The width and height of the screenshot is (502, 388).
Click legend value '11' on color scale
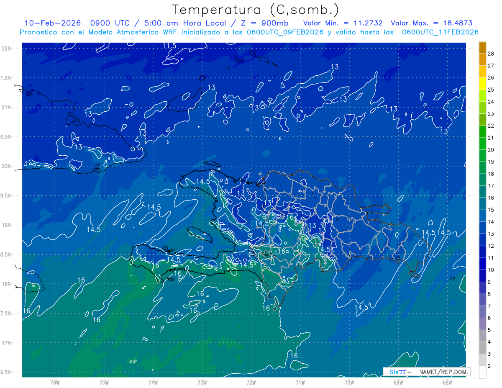(x=491, y=258)
